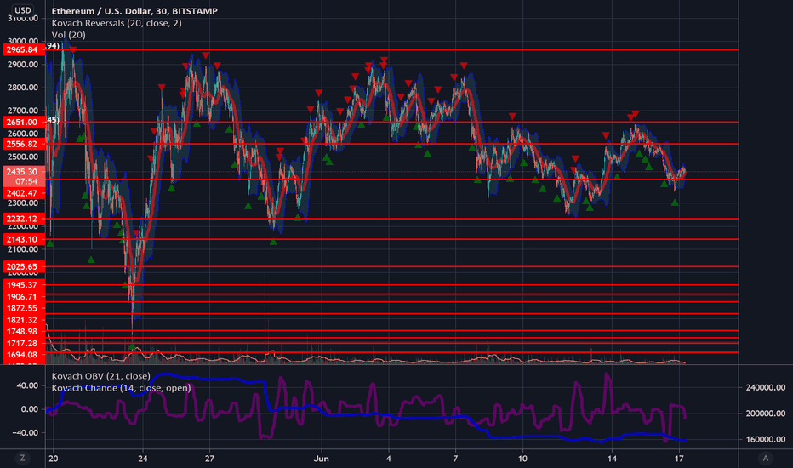Click the 07:54 bar countdown label
Viewport: 793px width, 468px height.
tap(26, 181)
